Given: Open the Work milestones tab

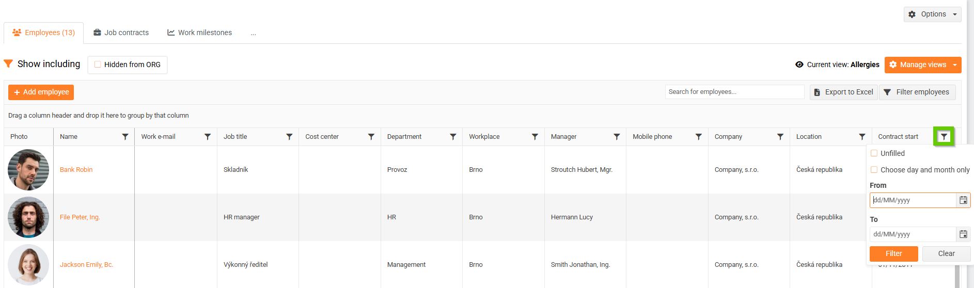Looking at the screenshot, I should point(200,33).
